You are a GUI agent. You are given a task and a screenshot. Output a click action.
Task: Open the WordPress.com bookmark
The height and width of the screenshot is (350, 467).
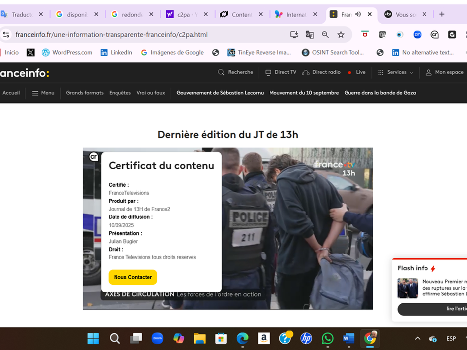[x=67, y=53]
